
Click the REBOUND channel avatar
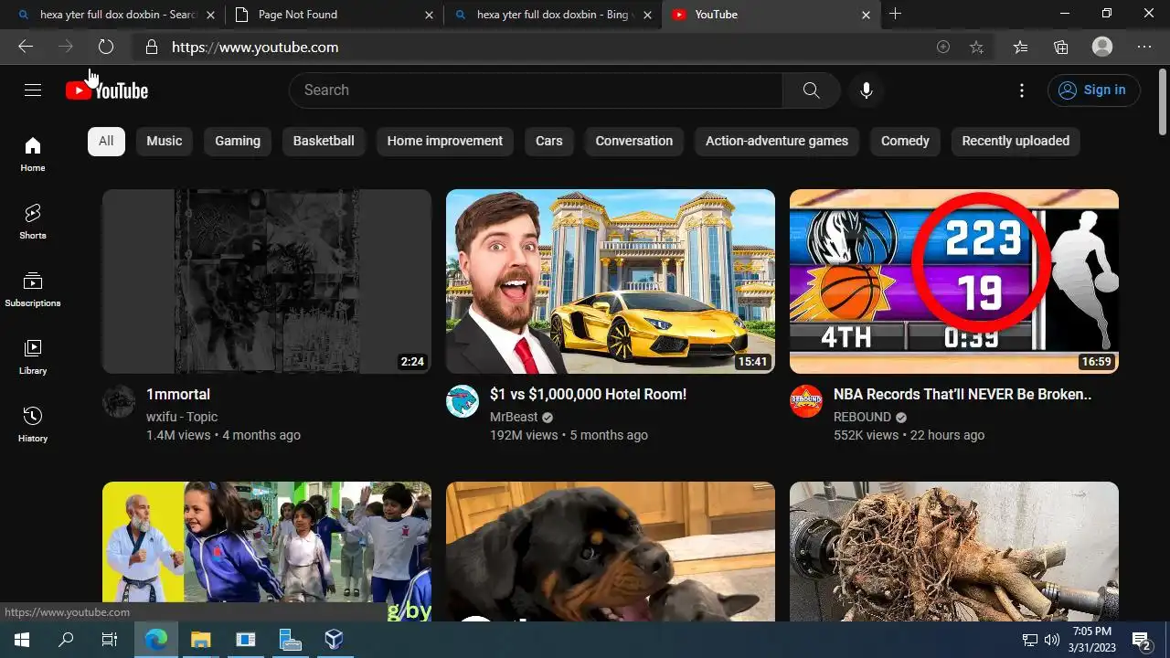806,401
